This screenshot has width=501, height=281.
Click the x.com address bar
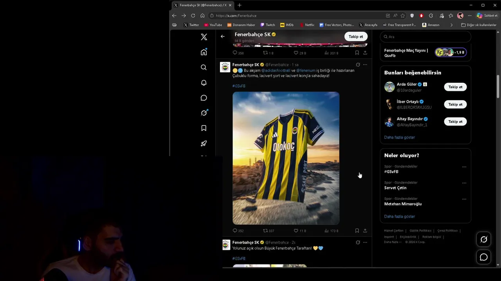(x=297, y=16)
